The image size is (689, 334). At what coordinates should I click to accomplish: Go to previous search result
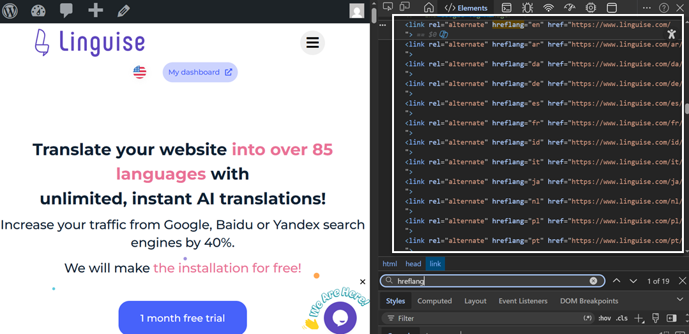[616, 281]
